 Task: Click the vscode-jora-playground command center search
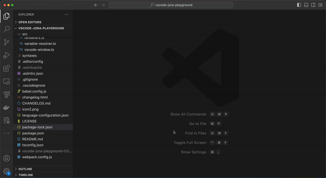click(x=171, y=5)
